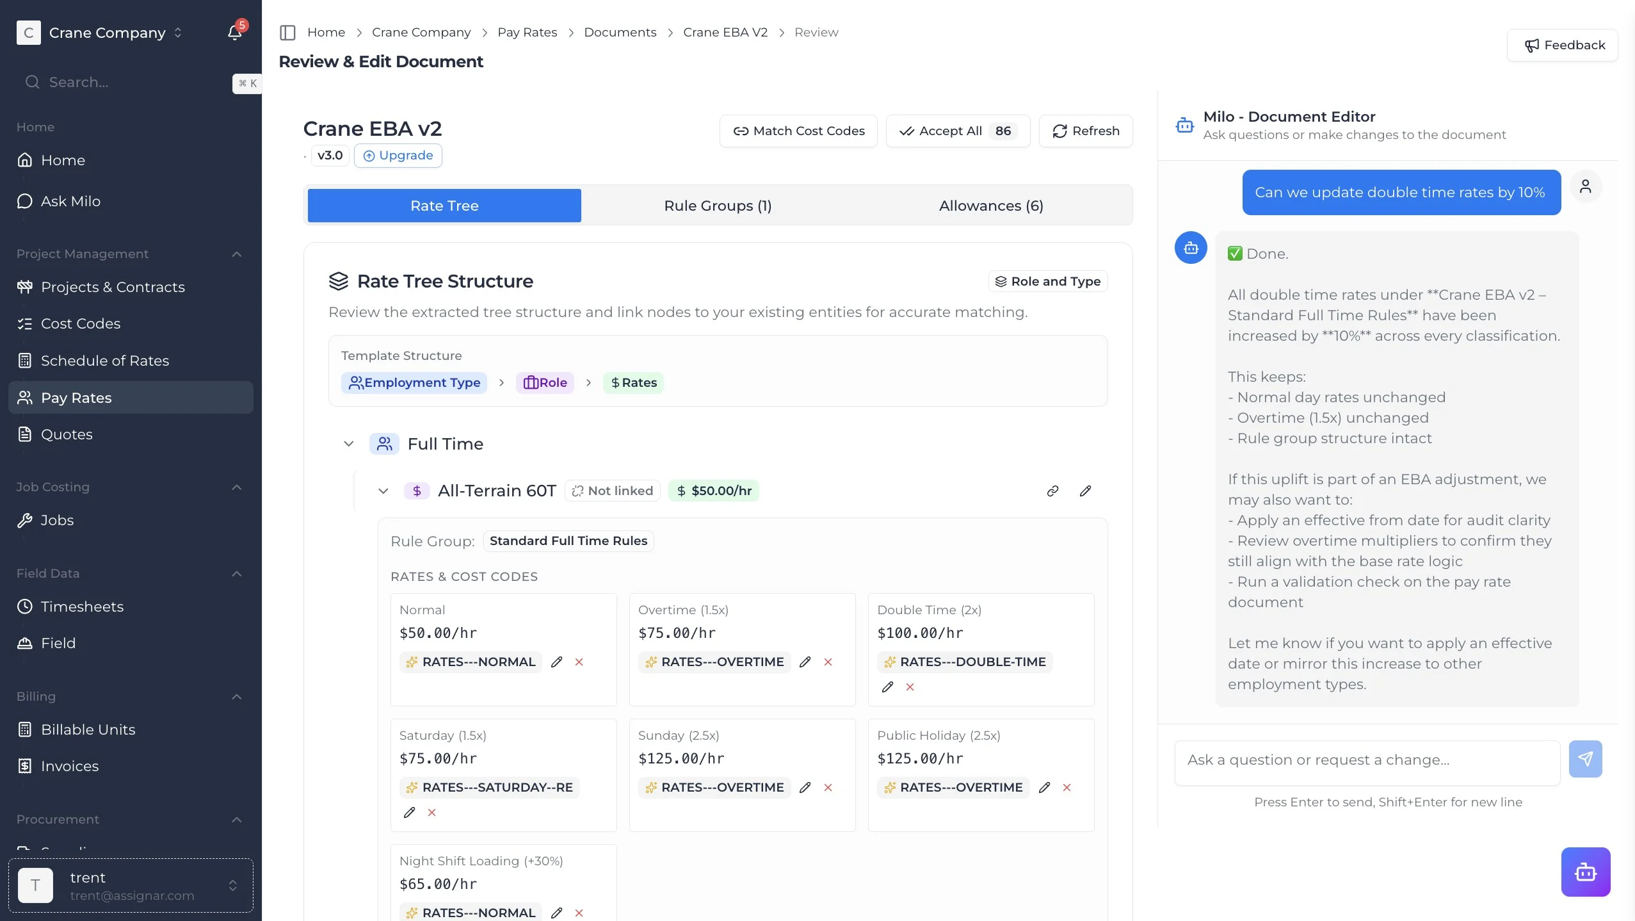The height and width of the screenshot is (921, 1635).
Task: Click the Match Cost Codes button
Action: [x=798, y=131]
